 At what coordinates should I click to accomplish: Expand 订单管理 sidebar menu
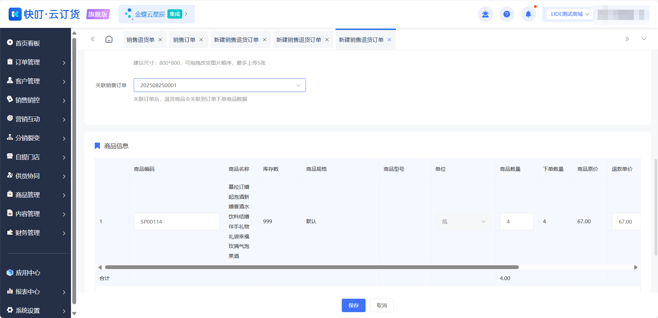click(36, 62)
